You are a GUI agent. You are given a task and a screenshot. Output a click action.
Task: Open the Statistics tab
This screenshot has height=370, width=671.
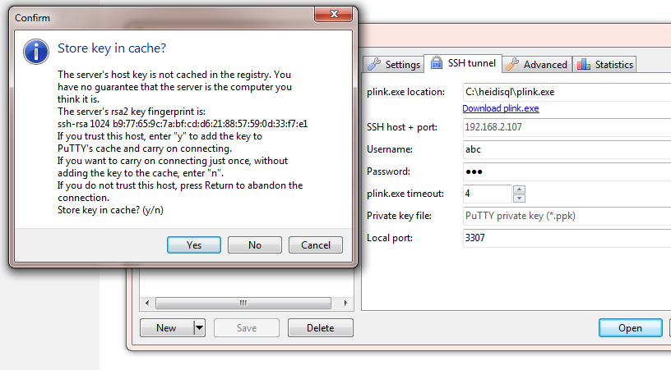(x=604, y=65)
